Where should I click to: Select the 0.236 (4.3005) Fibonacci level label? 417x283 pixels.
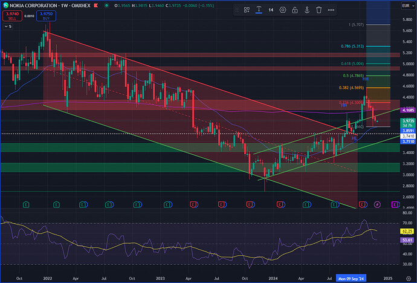point(351,103)
